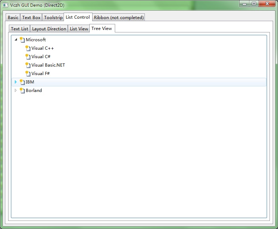
Task: Select the Visual C++ item text
Action: [x=42, y=48]
